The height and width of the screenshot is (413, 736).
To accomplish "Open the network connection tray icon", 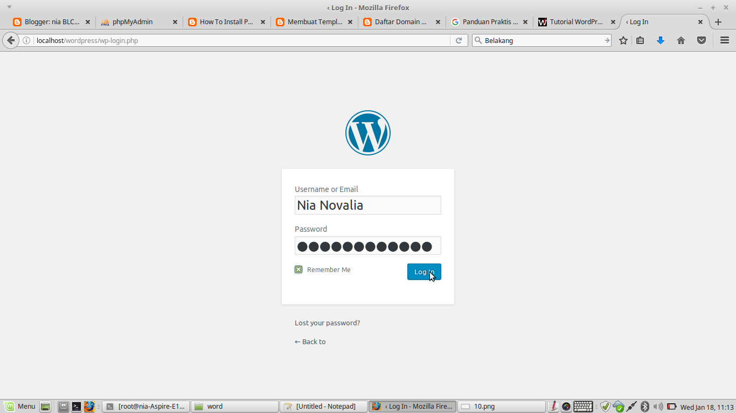I will pos(631,407).
